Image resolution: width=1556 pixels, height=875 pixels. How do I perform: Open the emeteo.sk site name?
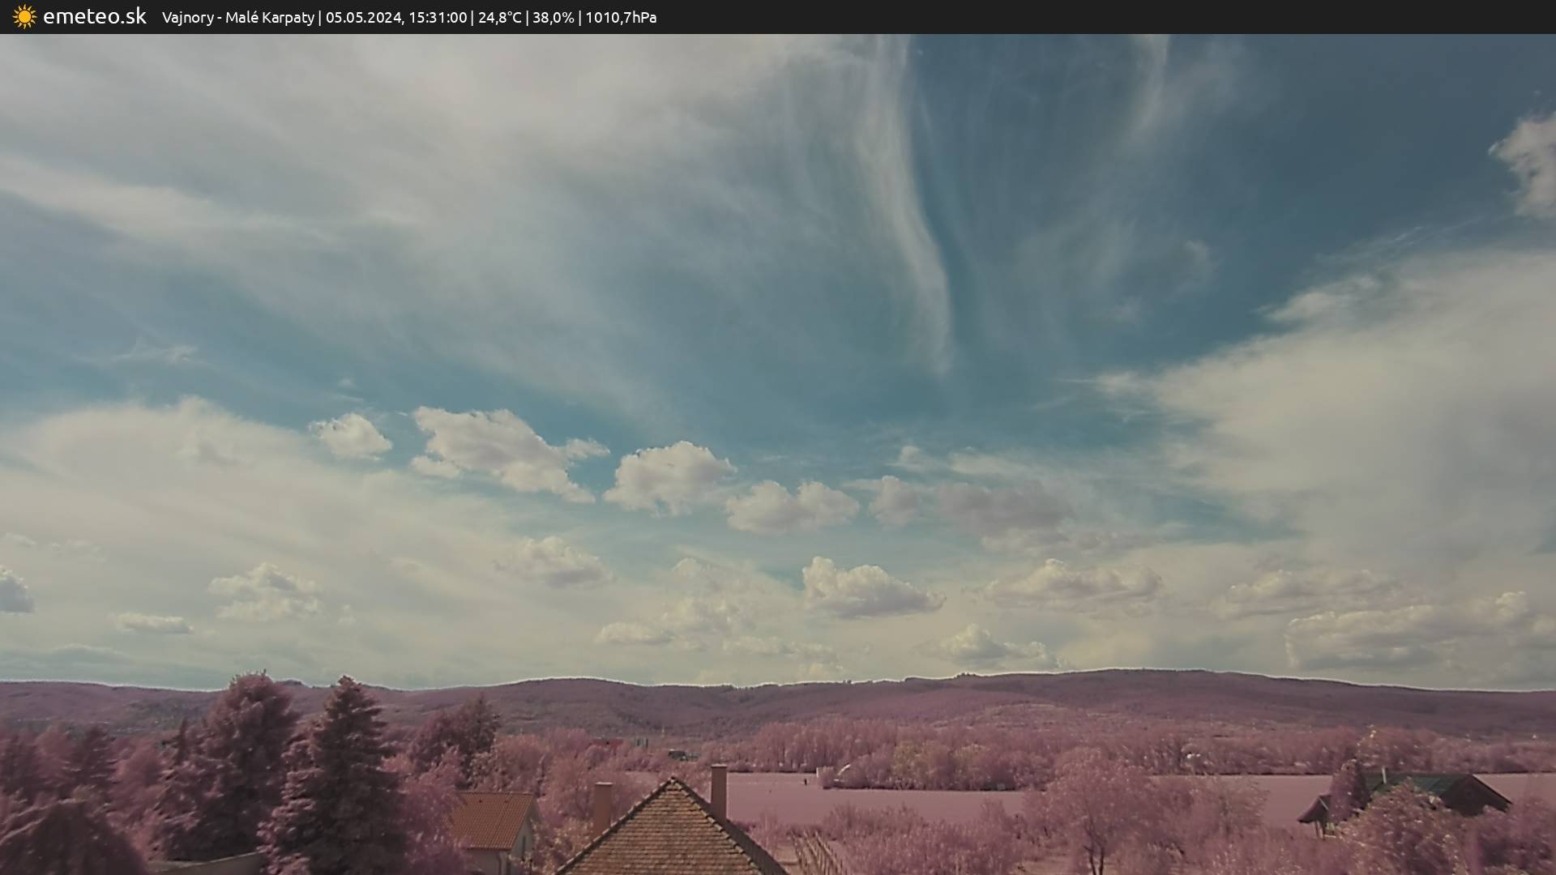click(94, 16)
